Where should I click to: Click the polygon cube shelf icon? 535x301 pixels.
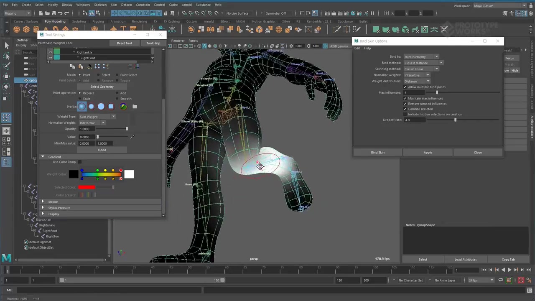26,29
